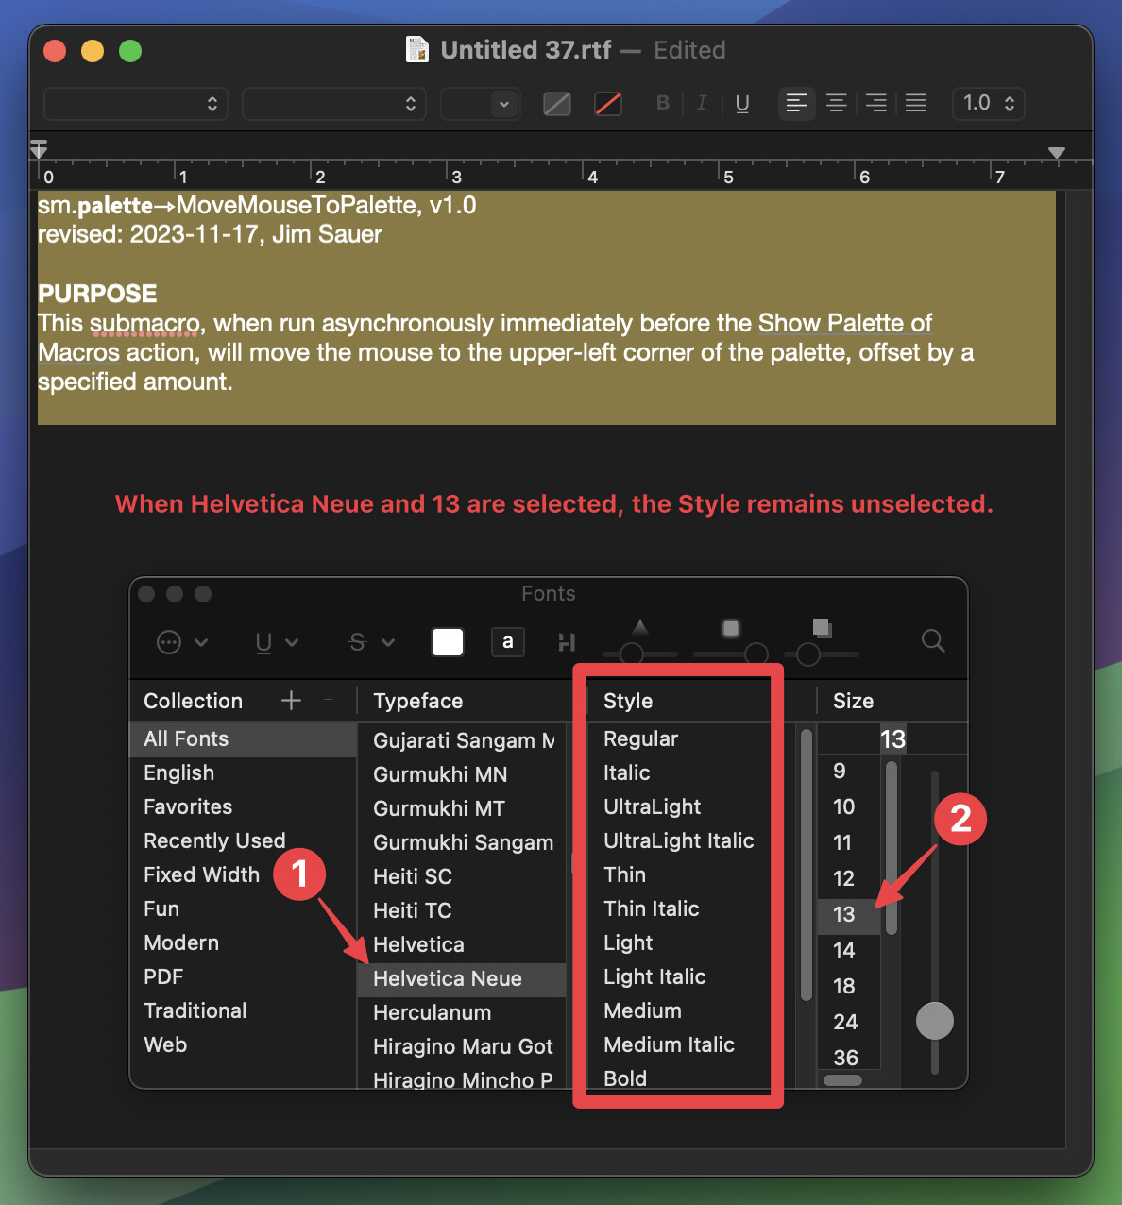Click the misspelled word 'submacro'
Screen dimensions: 1122x1205
pos(145,324)
